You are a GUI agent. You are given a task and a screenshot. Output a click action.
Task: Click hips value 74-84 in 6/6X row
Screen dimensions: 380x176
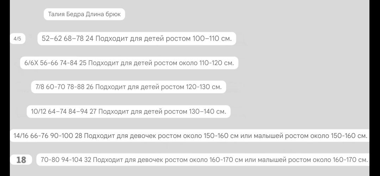point(69,63)
